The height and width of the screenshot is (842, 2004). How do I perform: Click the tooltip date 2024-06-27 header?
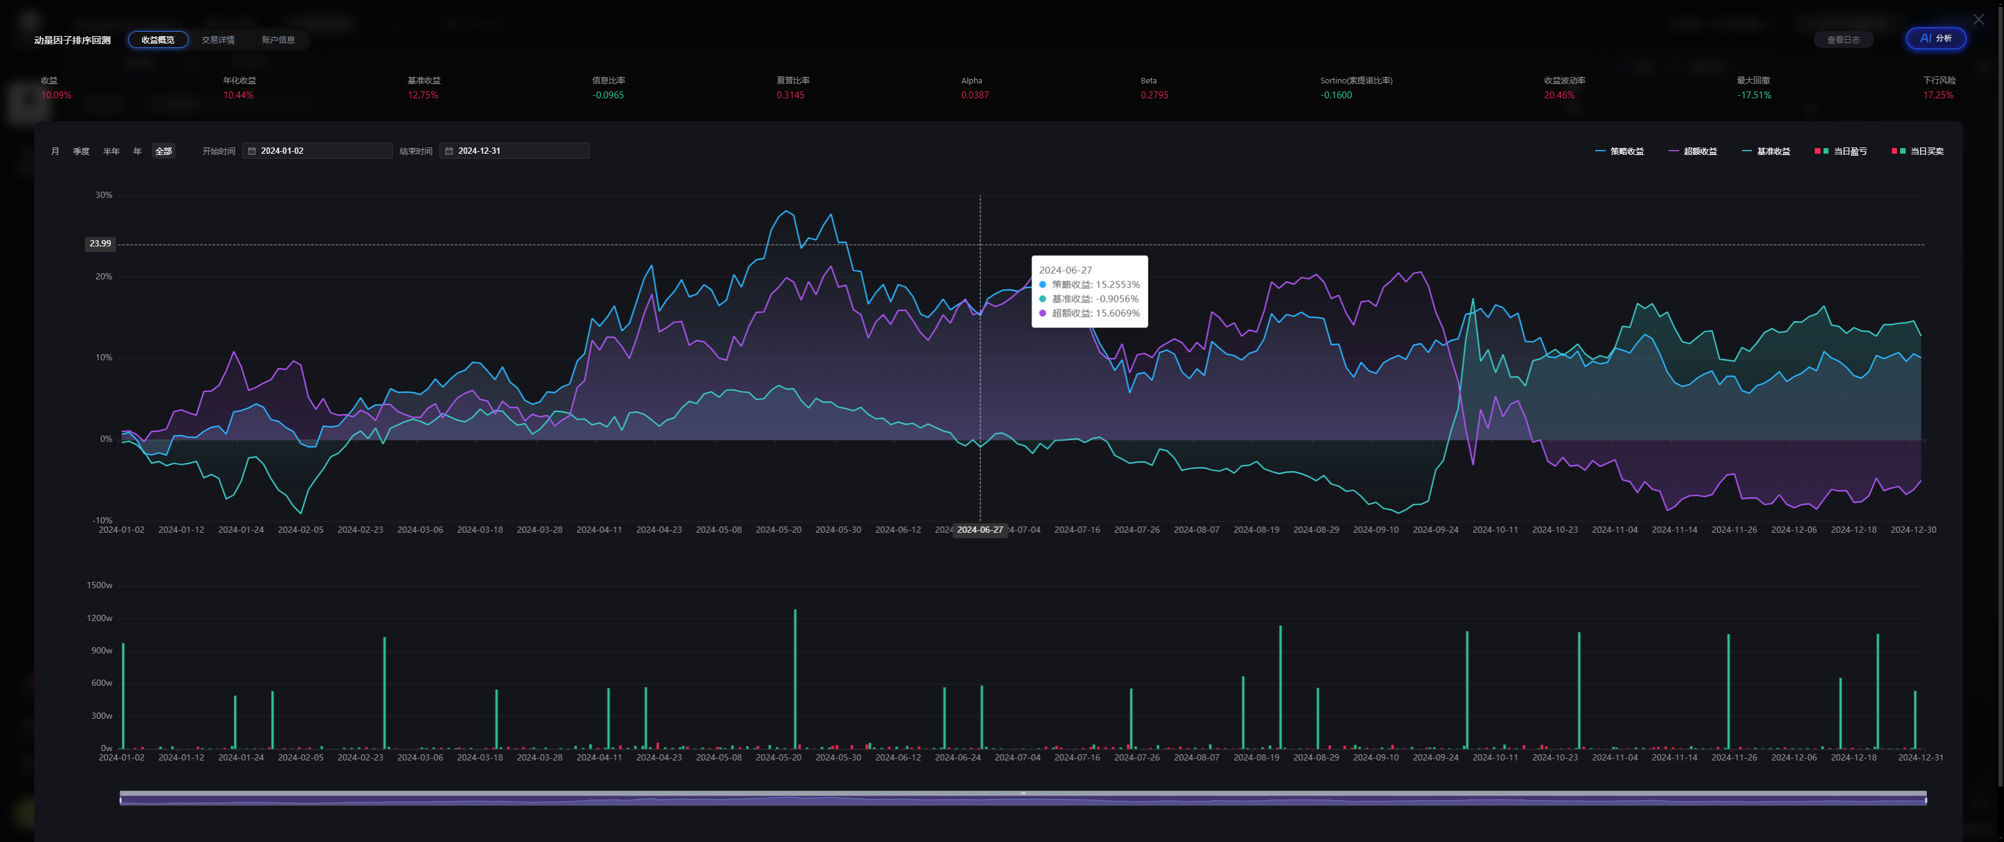coord(1065,270)
